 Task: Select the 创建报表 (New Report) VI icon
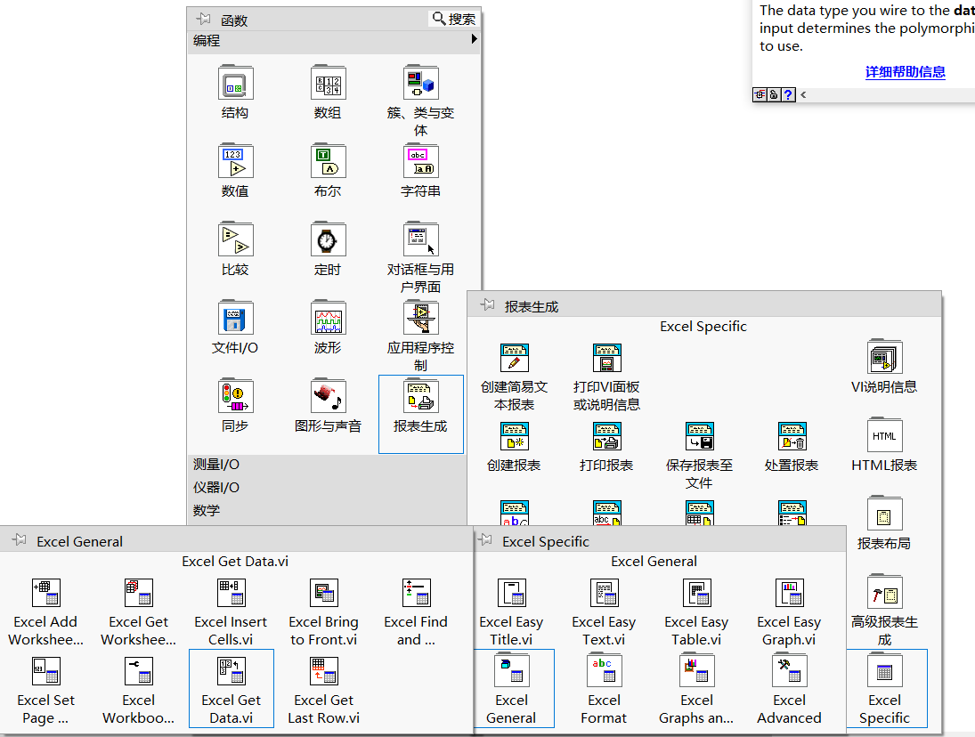pos(515,436)
